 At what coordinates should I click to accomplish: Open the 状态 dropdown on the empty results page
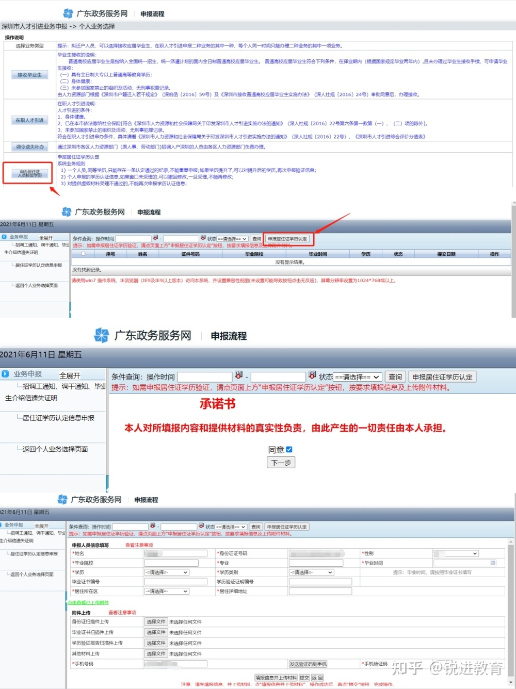[x=233, y=239]
